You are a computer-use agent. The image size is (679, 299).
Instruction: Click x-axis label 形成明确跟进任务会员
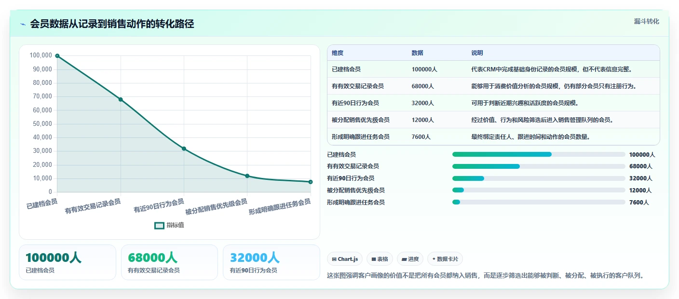click(x=280, y=208)
